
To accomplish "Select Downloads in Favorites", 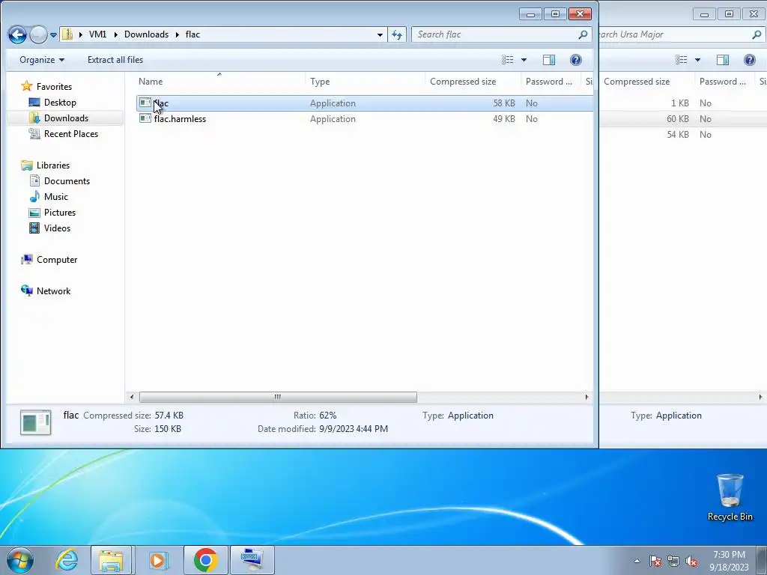I will click(x=66, y=118).
